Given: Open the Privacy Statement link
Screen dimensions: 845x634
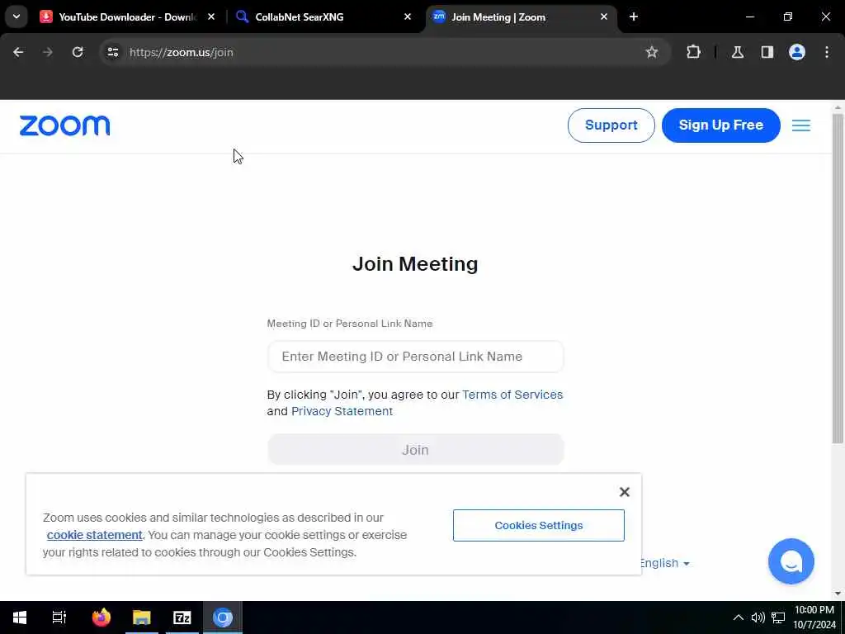Looking at the screenshot, I should coord(342,411).
